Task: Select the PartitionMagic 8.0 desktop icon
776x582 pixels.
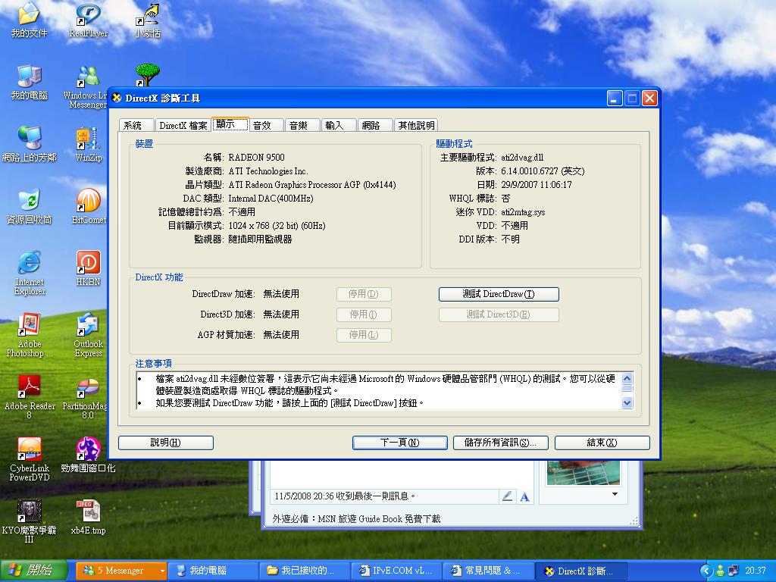Action: click(x=89, y=387)
